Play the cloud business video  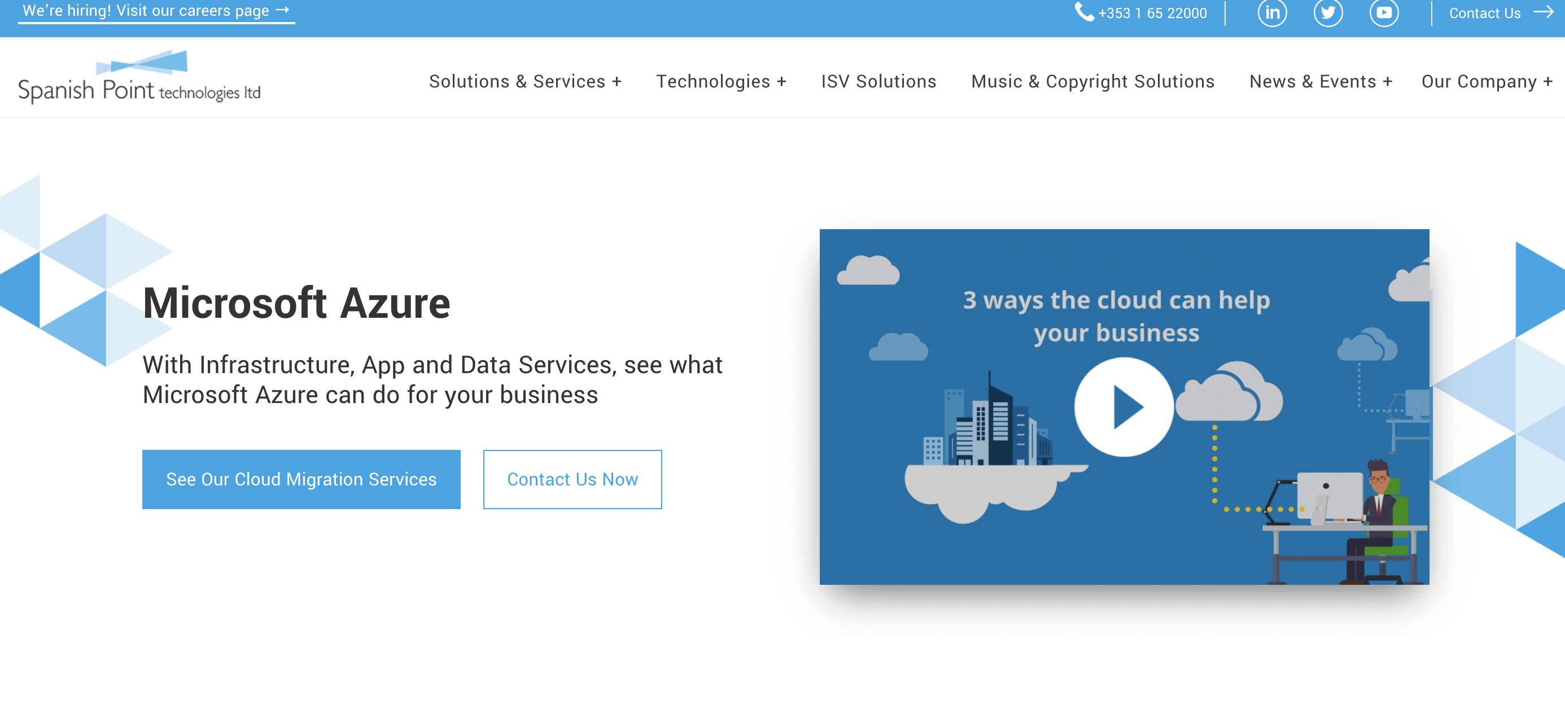1124,407
